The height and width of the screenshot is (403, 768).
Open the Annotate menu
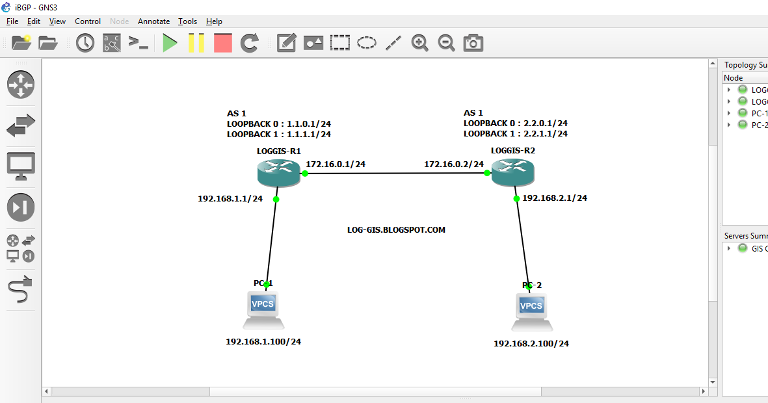click(x=153, y=21)
